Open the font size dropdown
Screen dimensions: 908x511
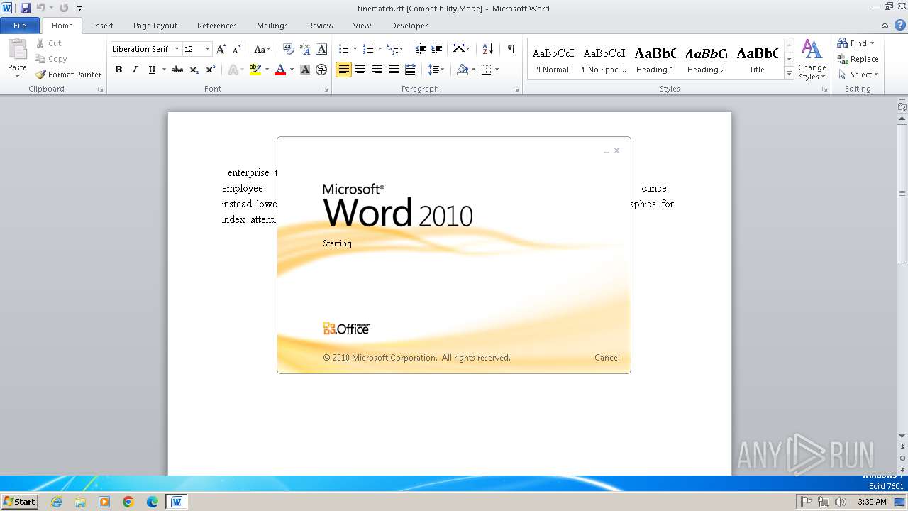[x=207, y=49]
